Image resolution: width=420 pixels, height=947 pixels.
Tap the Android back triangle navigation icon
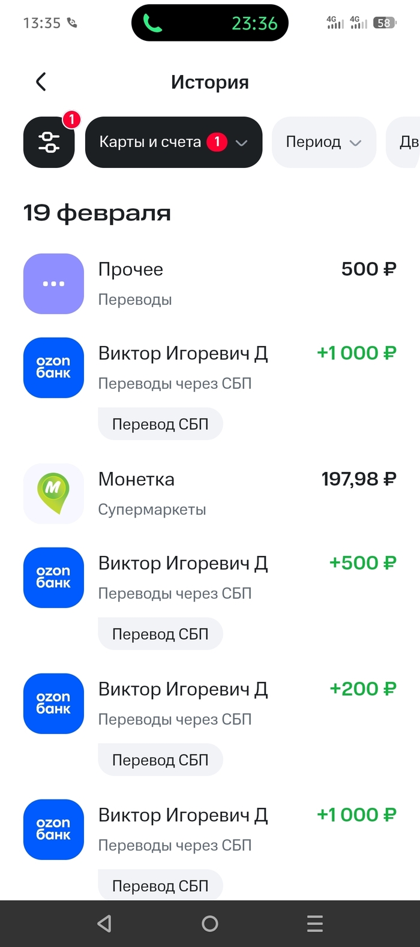tap(104, 924)
